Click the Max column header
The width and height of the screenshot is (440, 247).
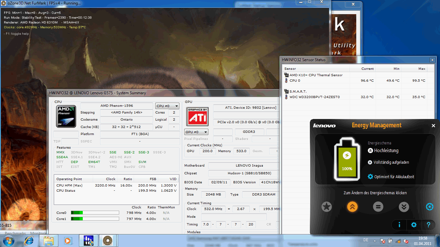414,69
